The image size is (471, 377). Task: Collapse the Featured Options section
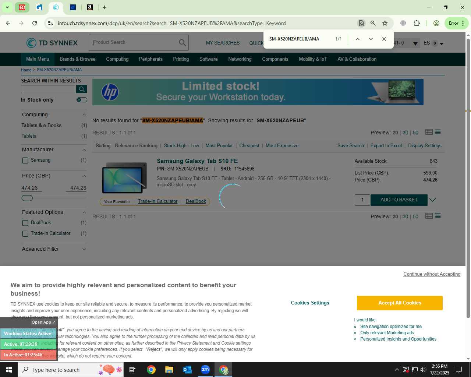click(84, 212)
